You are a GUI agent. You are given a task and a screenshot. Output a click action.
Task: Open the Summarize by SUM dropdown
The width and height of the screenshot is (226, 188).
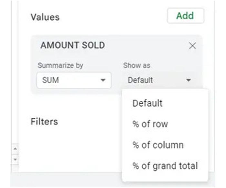click(74, 80)
